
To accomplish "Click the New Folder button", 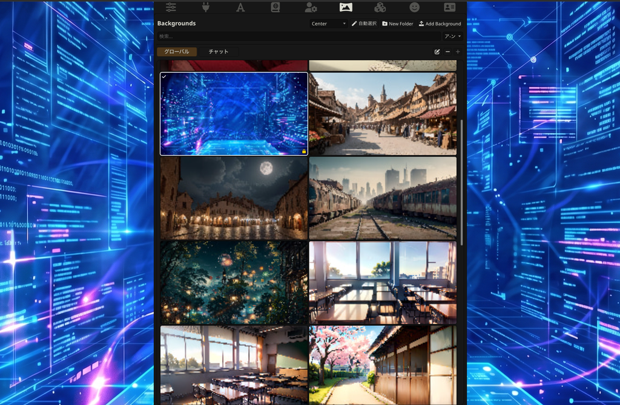I will [x=398, y=24].
